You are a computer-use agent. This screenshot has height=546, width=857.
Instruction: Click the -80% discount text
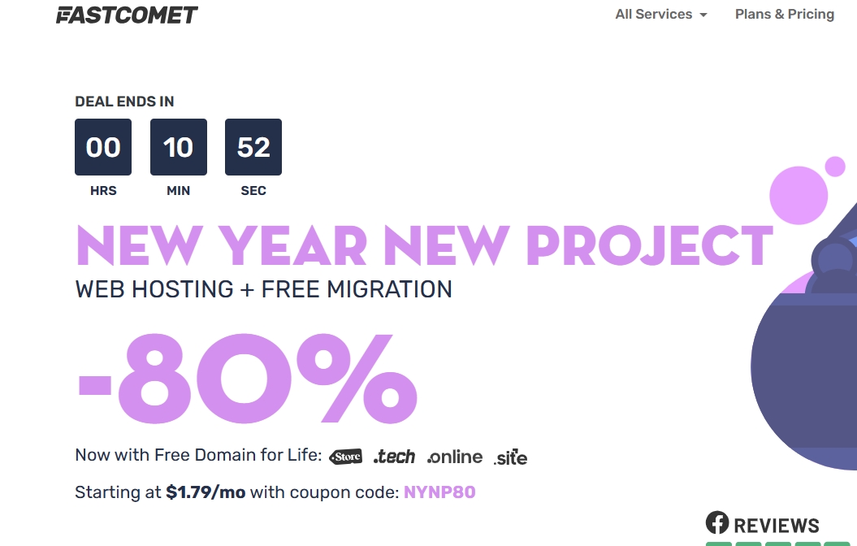248,377
